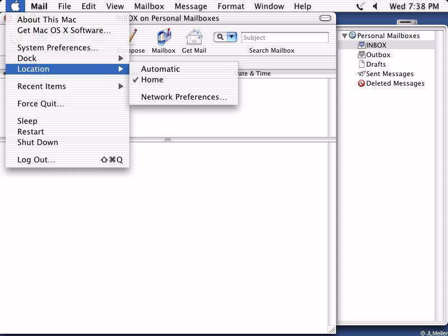
Task: Click the Sent Messages paper plane icon
Action: (362, 74)
